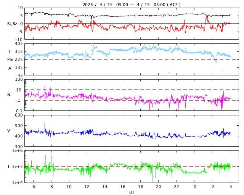
Task: Select the V velocity panel label
Action: pyautogui.click(x=9, y=131)
